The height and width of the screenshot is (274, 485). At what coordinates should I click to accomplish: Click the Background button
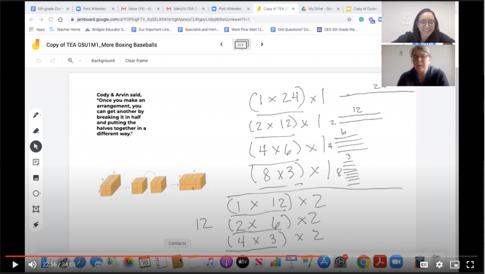(103, 61)
